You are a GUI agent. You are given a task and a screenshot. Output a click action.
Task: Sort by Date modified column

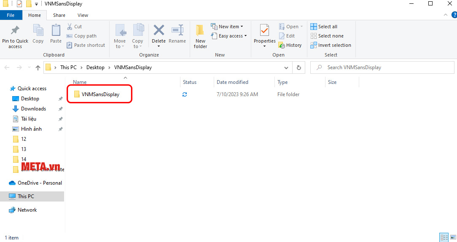232,82
